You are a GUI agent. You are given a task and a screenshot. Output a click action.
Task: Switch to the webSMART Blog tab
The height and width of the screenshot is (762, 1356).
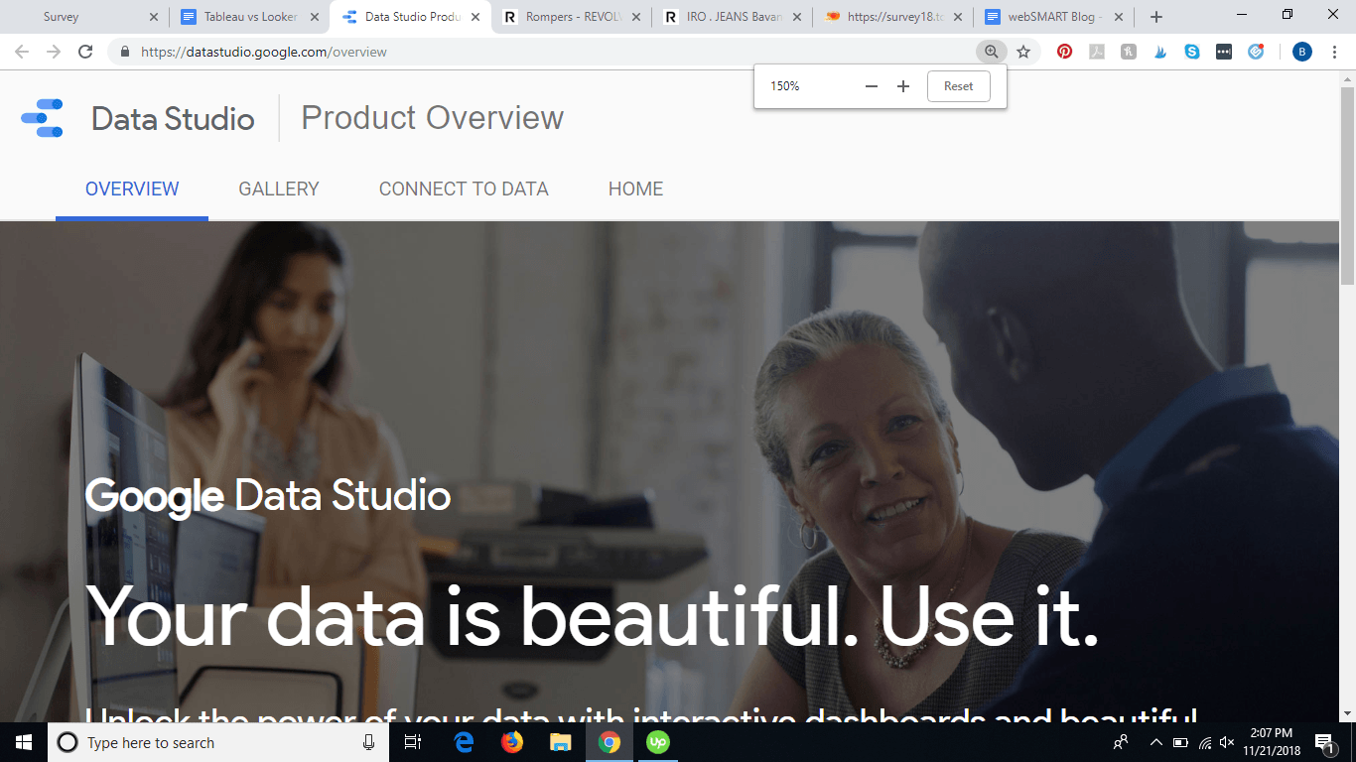1055,17
